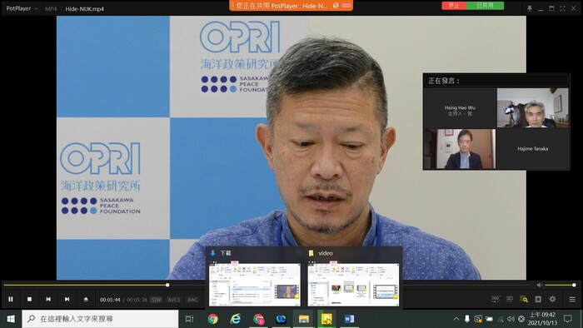Click the Windows search text box
Viewport: 583px width, 328px height.
[101, 319]
